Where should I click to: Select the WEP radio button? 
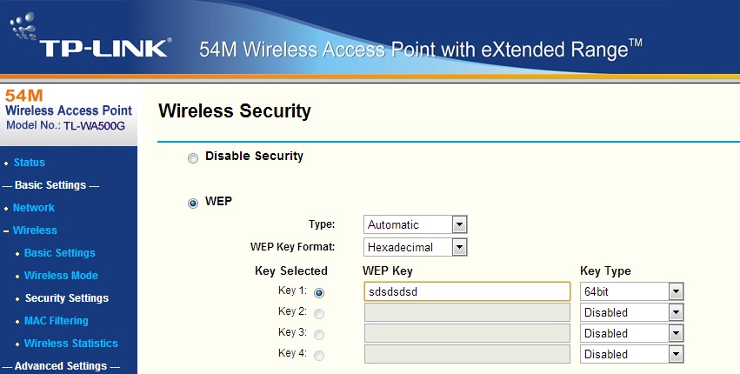click(192, 203)
